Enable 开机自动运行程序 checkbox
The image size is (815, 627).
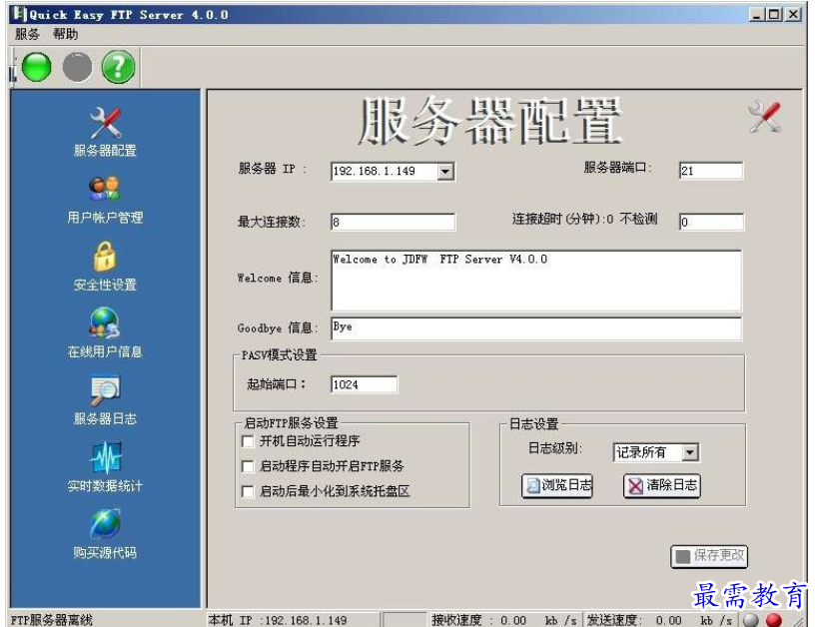[248, 441]
